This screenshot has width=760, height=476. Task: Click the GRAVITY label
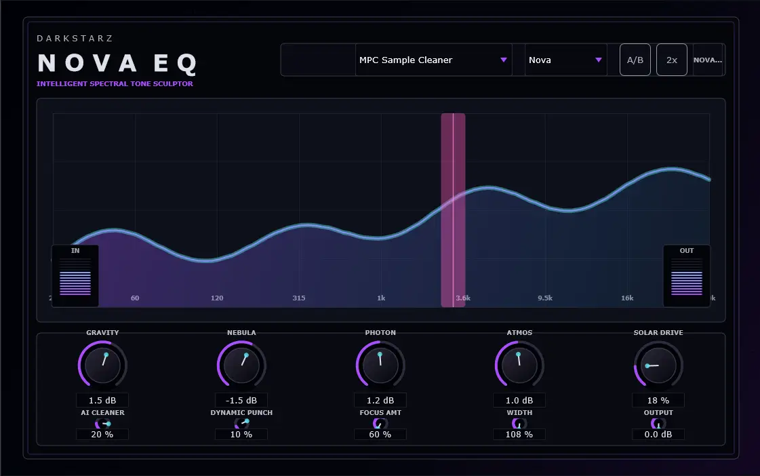(102, 332)
